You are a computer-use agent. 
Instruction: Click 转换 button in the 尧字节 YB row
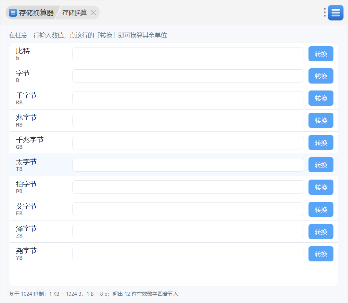(321, 254)
